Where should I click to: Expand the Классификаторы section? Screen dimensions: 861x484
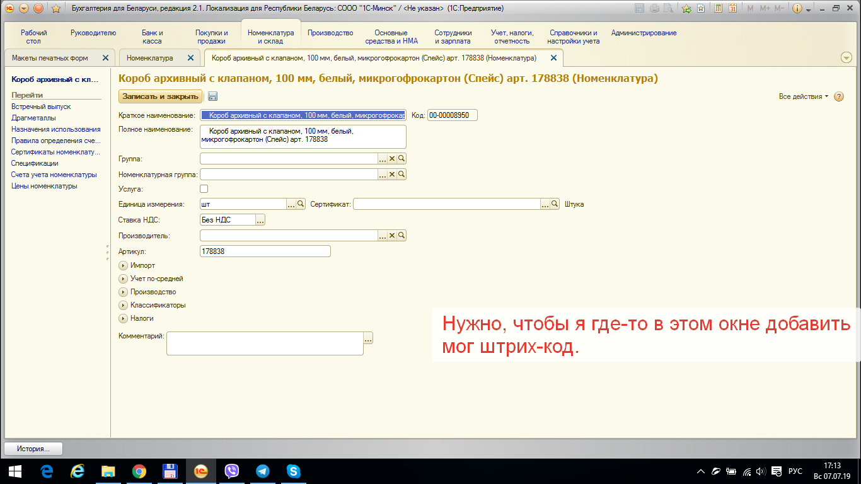click(x=124, y=306)
